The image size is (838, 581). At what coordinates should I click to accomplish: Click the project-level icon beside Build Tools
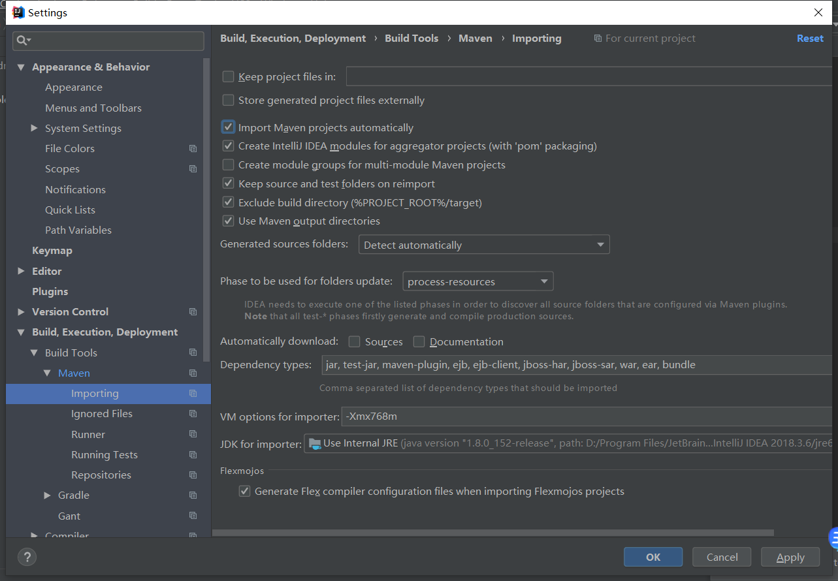point(193,353)
